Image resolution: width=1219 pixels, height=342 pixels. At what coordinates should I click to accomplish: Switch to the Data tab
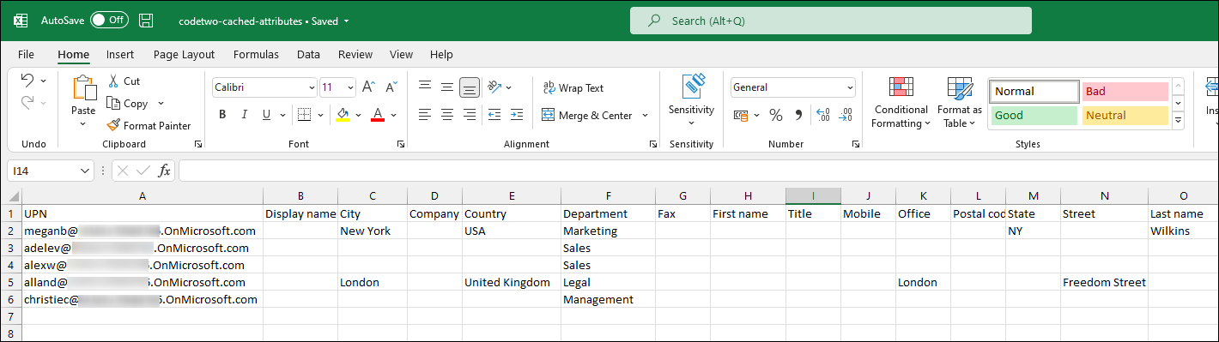tap(308, 54)
